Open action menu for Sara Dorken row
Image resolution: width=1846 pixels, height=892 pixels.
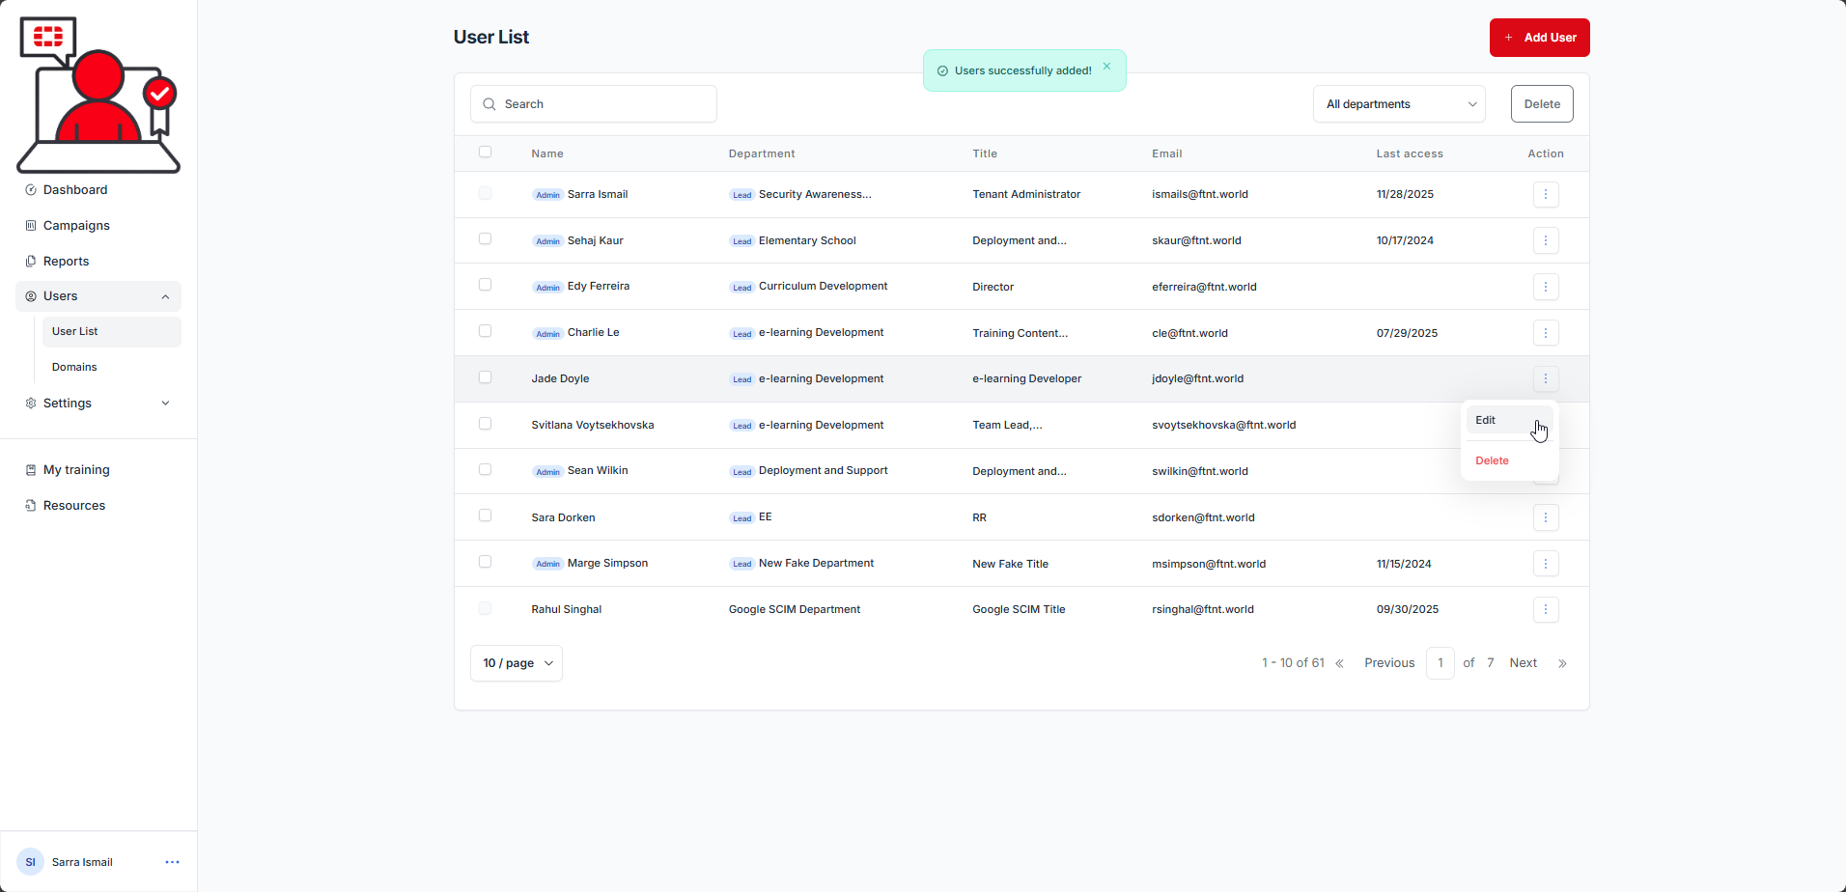[1545, 517]
